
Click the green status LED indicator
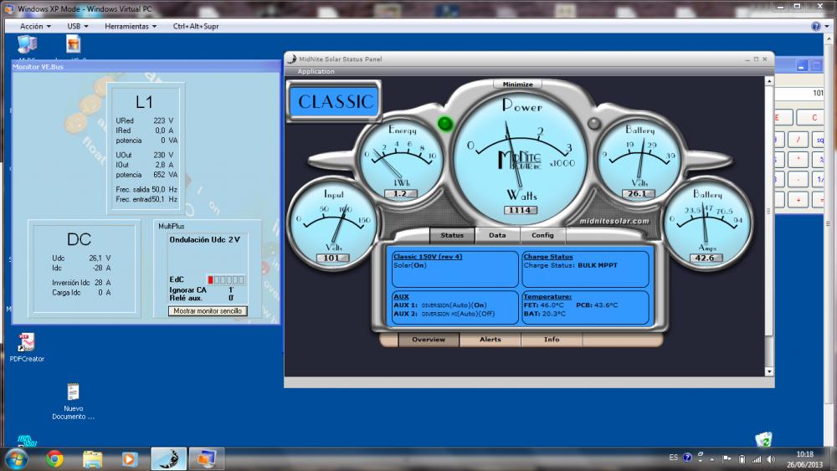tap(445, 124)
